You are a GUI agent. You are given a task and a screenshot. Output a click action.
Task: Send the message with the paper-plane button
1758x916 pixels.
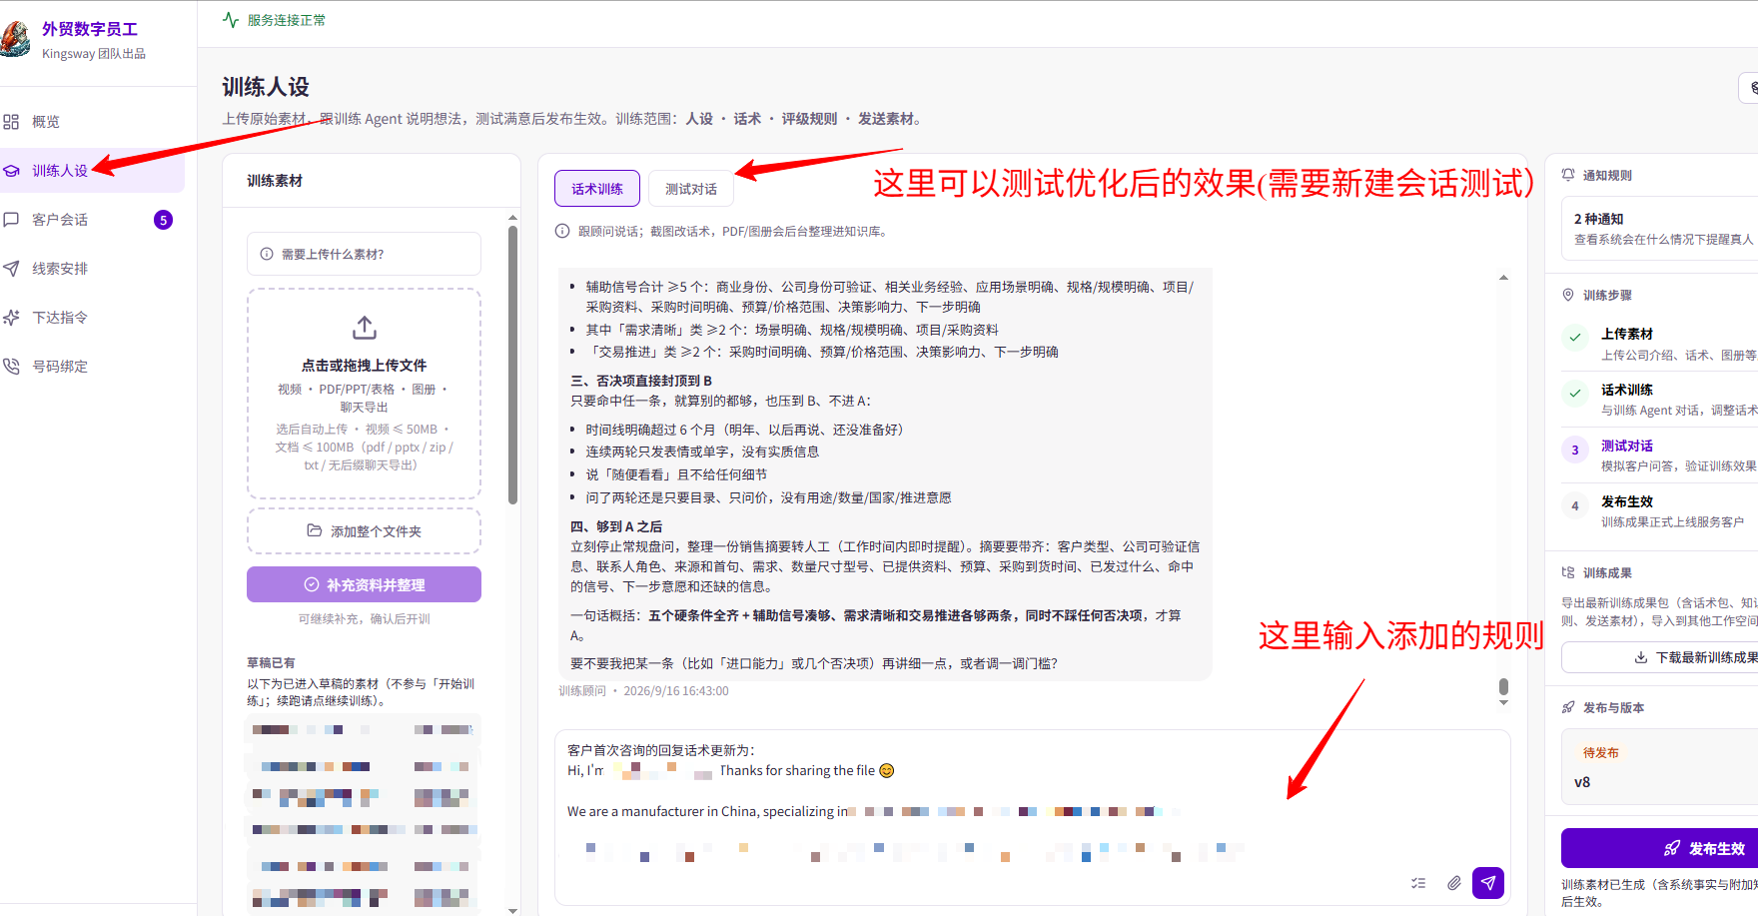point(1487,883)
